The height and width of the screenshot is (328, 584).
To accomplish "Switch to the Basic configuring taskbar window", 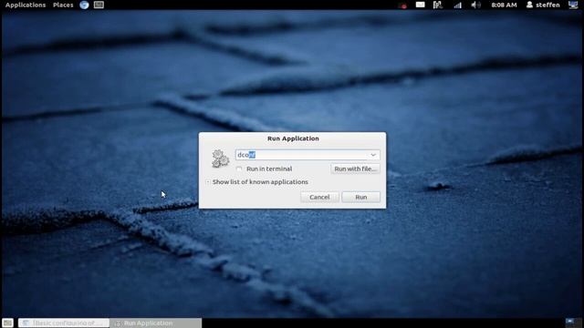I will [64, 323].
